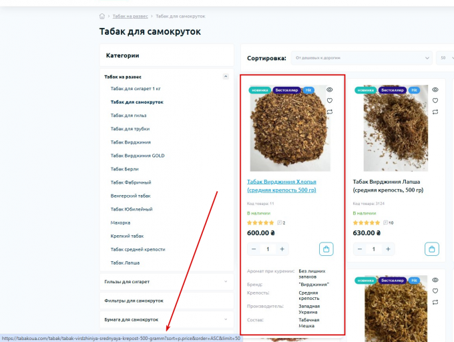Open category 'Табак для гильз'
Screen dimensions: 454x342
pyautogui.click(x=128, y=116)
